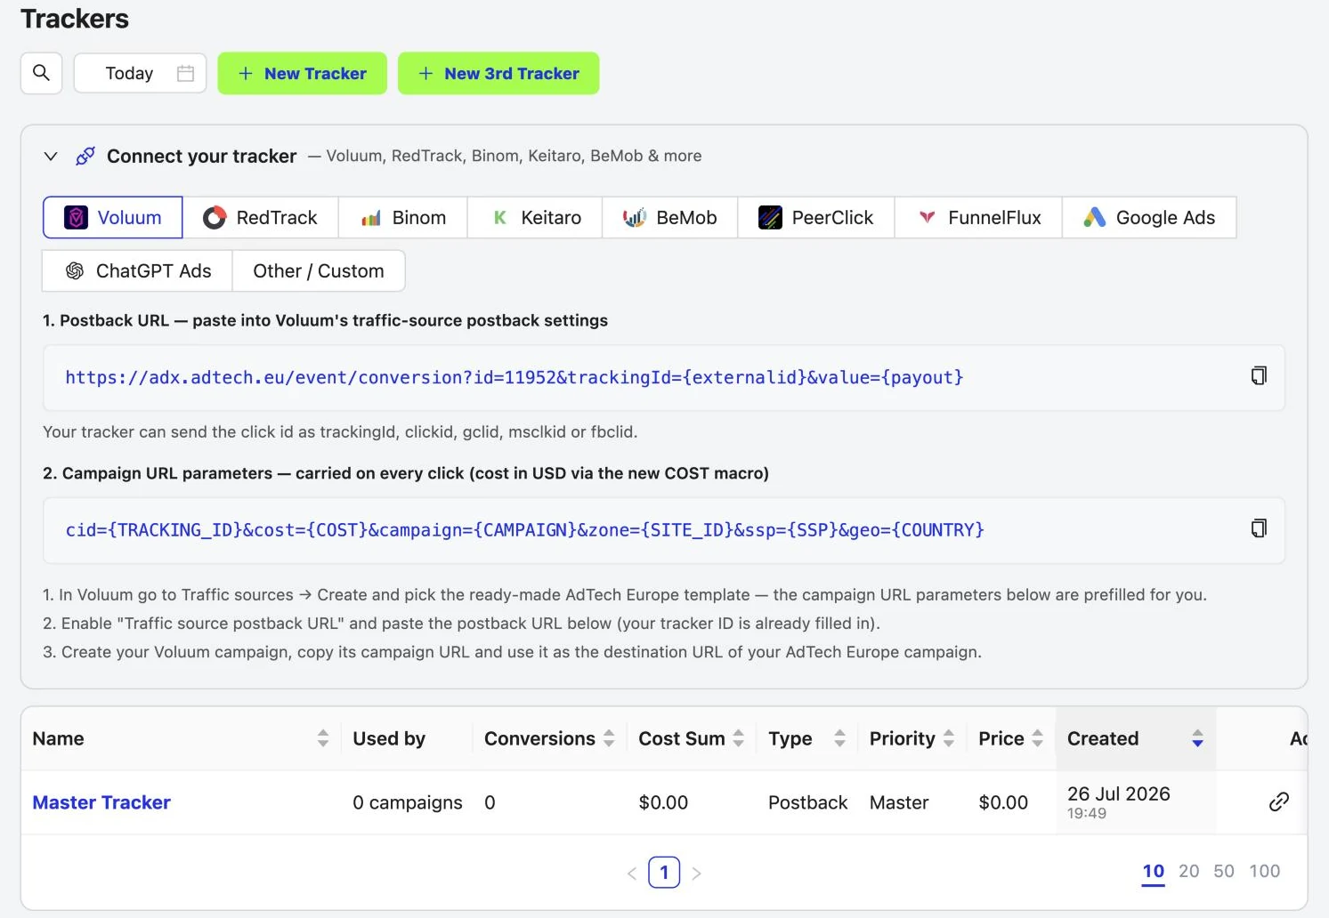Open the Today date picker
The image size is (1329, 918).
pos(140,73)
